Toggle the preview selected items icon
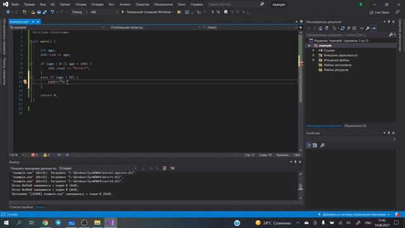The image size is (405, 228). coord(373,28)
